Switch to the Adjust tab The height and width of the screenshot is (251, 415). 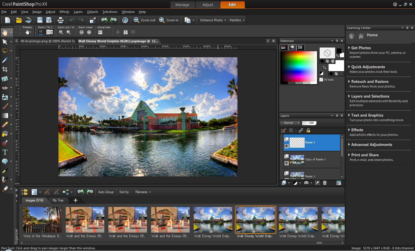[x=208, y=5]
